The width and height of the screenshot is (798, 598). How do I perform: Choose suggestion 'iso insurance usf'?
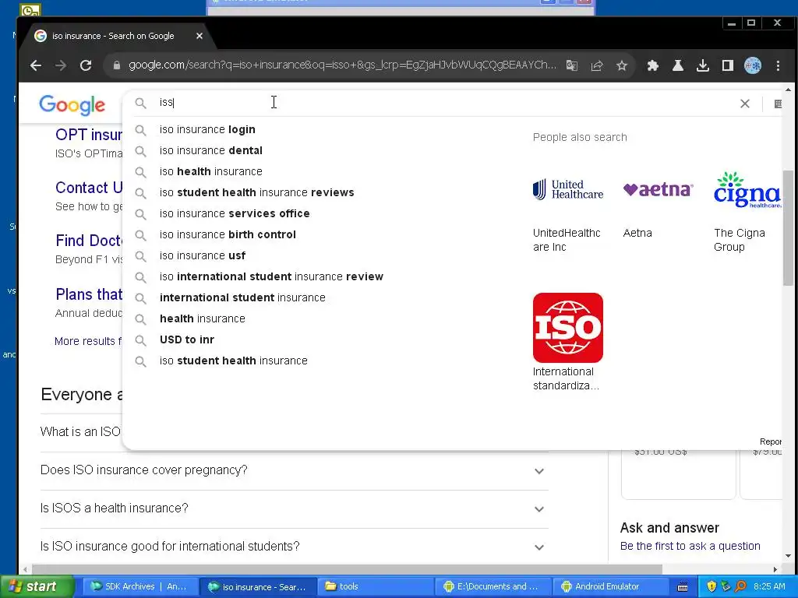[x=203, y=255]
